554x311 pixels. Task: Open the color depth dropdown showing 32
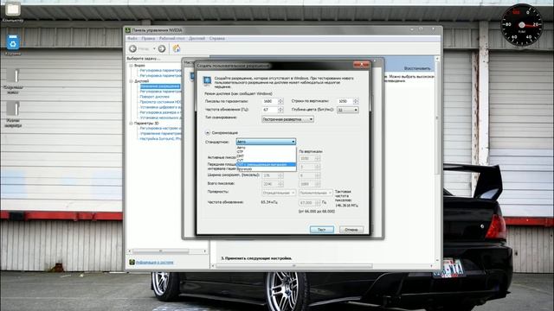348,111
